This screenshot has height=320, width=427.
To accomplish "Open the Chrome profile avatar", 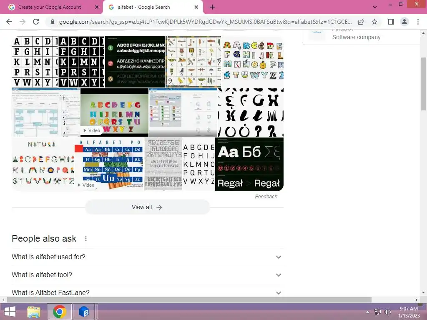I will pos(404,22).
